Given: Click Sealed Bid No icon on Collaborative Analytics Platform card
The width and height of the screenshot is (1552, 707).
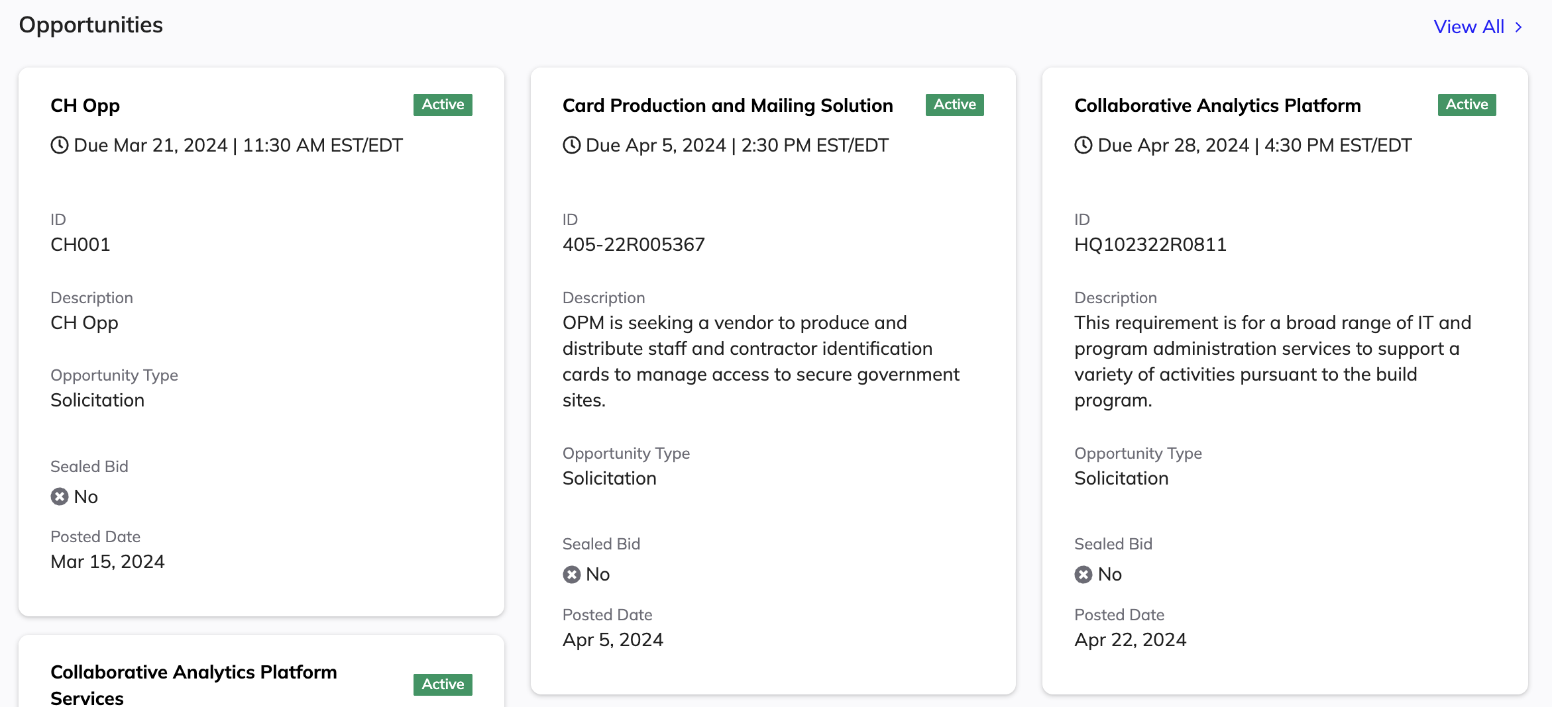Looking at the screenshot, I should click(1083, 574).
